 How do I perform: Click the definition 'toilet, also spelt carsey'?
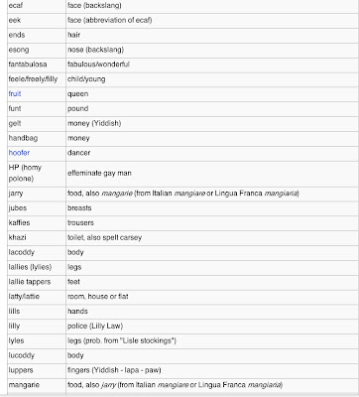104,238
